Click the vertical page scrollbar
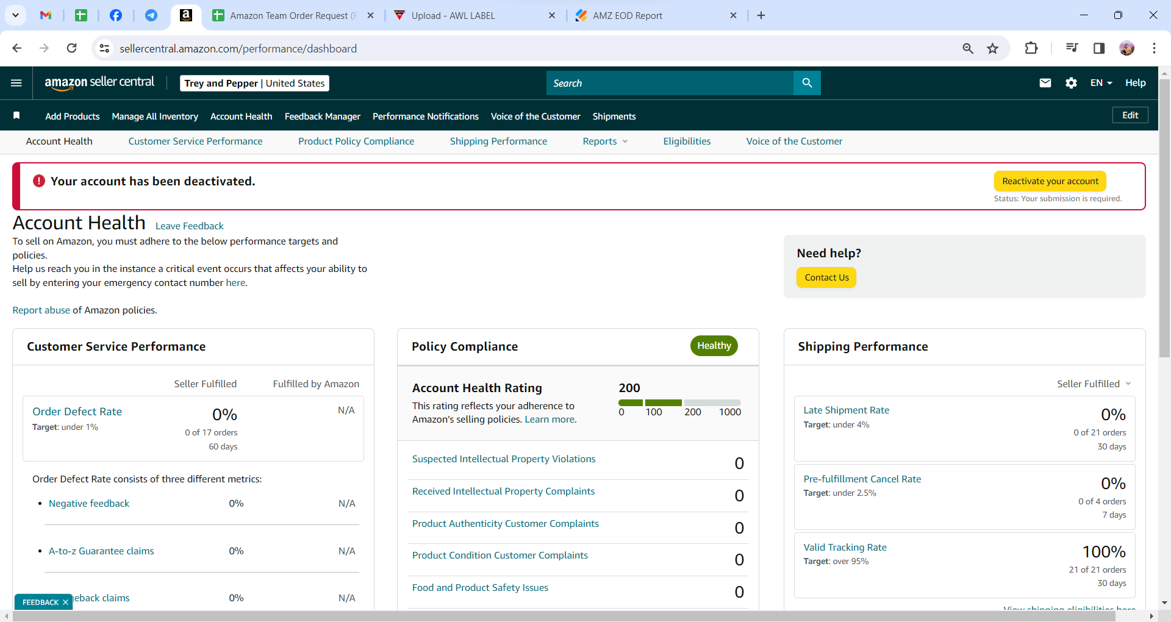This screenshot has width=1171, height=622. [x=1164, y=217]
